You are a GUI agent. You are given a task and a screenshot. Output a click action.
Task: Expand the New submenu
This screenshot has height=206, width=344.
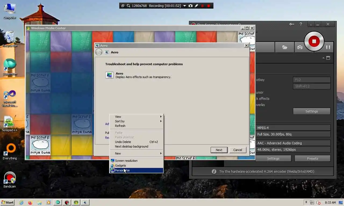[x=136, y=153]
